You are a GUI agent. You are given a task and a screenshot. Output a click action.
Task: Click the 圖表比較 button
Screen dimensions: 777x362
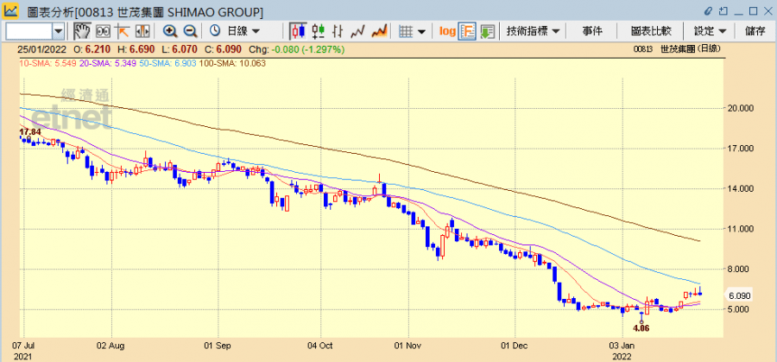(651, 31)
